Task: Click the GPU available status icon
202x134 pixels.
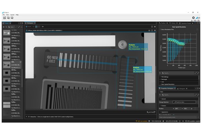Action: pos(186,121)
